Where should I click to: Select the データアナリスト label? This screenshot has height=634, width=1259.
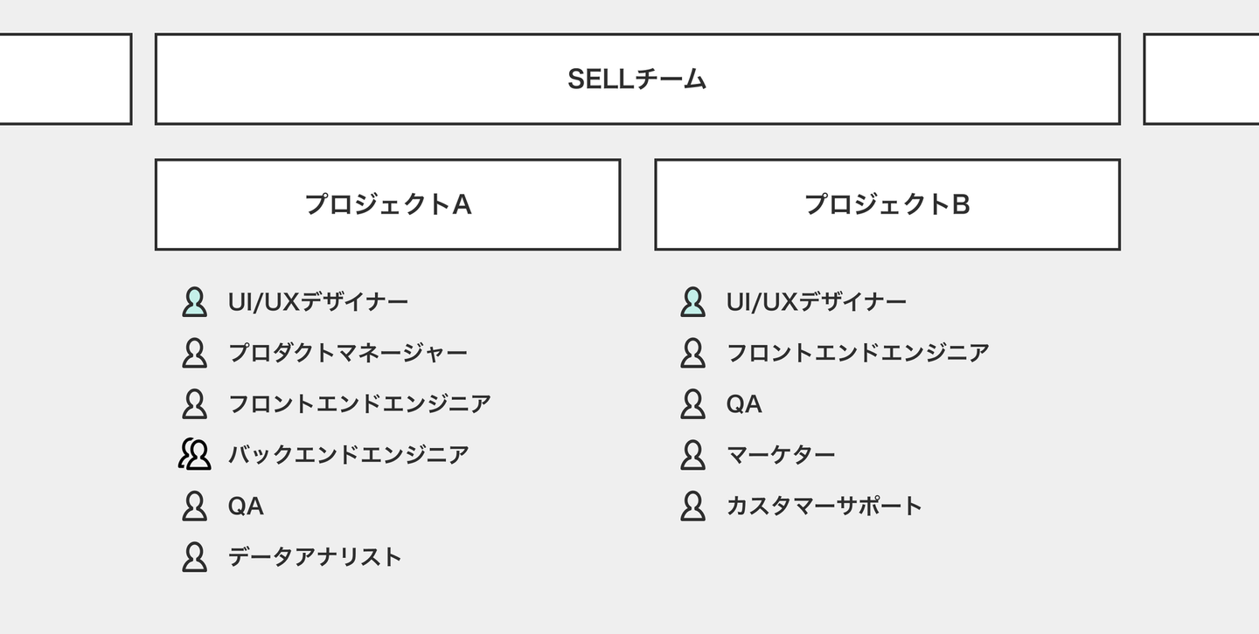315,556
